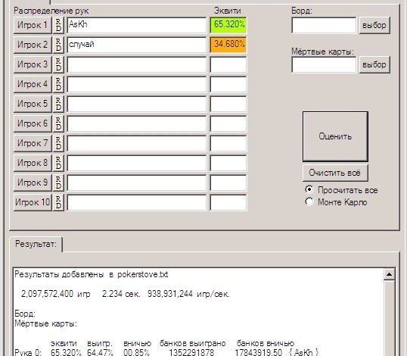The height and width of the screenshot is (356, 407).
Task: Click the RD icon next to Игрок 3
Action: pyautogui.click(x=58, y=64)
